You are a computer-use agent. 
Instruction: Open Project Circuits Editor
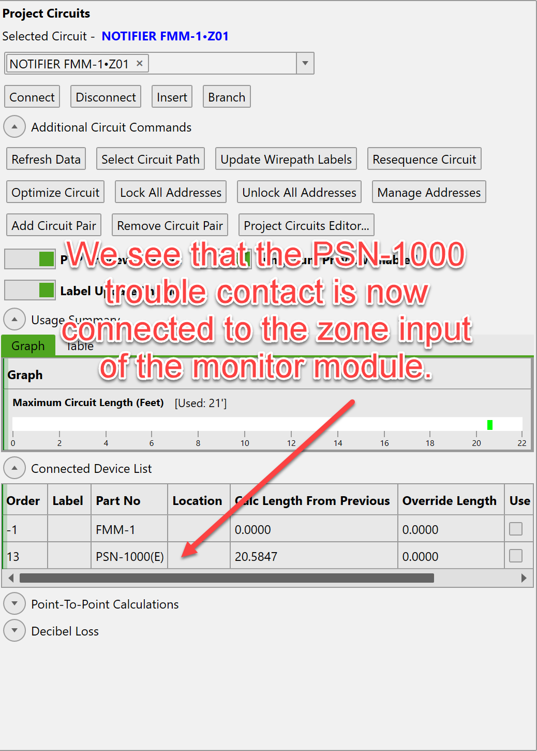[306, 225]
